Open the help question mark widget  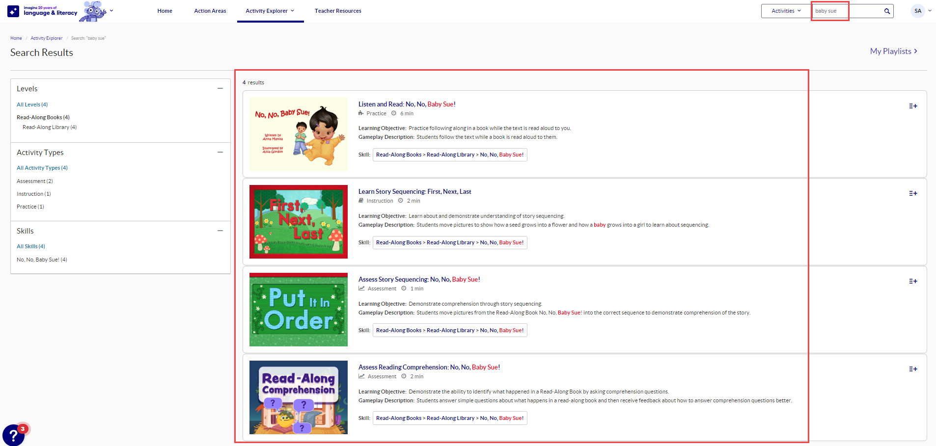tap(13, 435)
